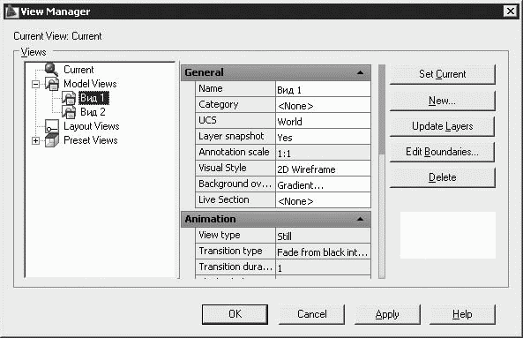Expand the Preset Views tree node
The image size is (523, 338).
click(35, 141)
